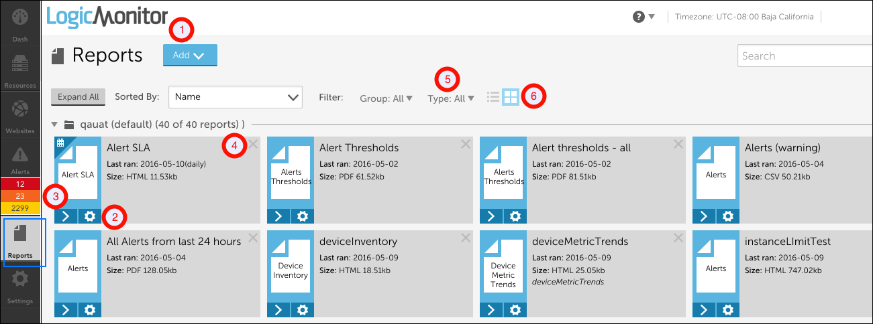Run the Alert Thresholds report
873x324 pixels.
pos(278,216)
